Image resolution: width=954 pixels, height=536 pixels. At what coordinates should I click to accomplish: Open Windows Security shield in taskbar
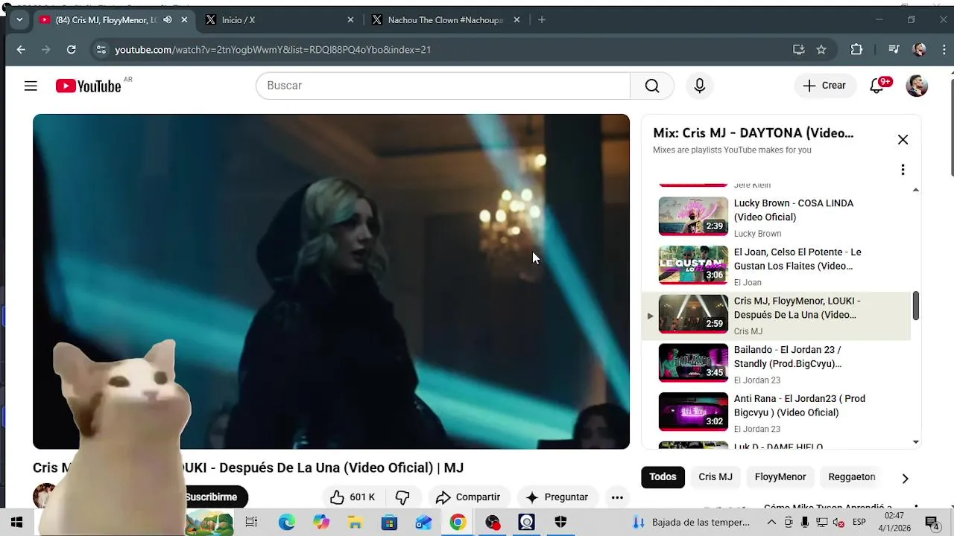tap(560, 522)
